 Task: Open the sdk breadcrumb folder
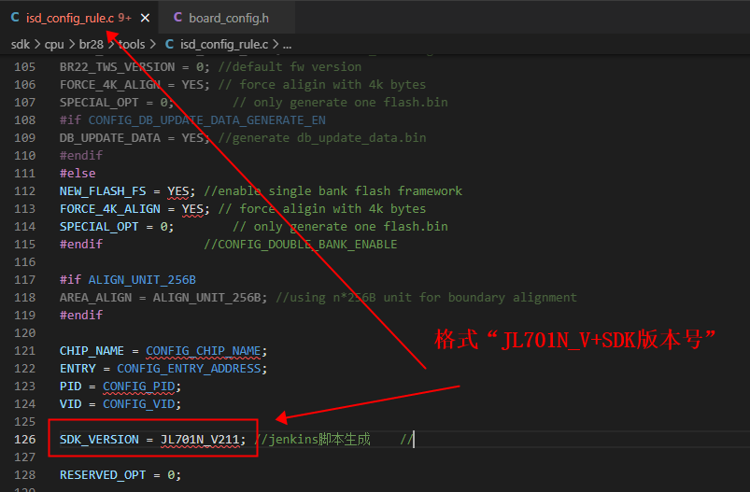pos(21,45)
